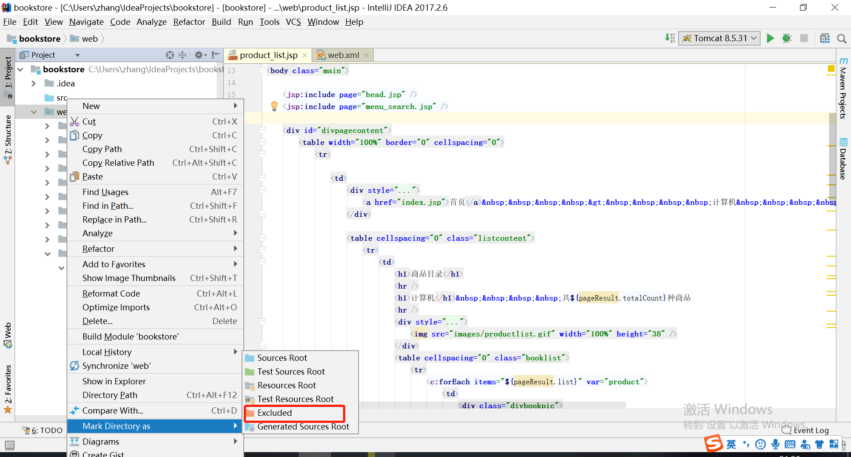Open the Analyze submenu in context menu
Image resolution: width=851 pixels, height=457 pixels.
pos(155,233)
